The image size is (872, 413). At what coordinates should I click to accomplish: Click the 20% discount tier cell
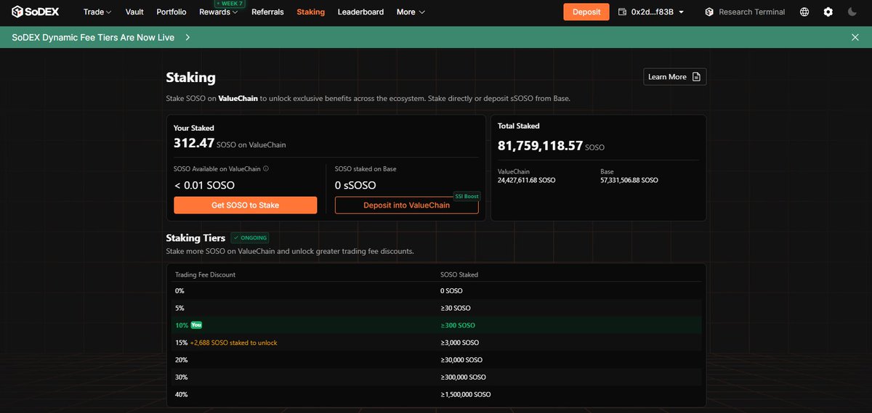pyautogui.click(x=180, y=360)
